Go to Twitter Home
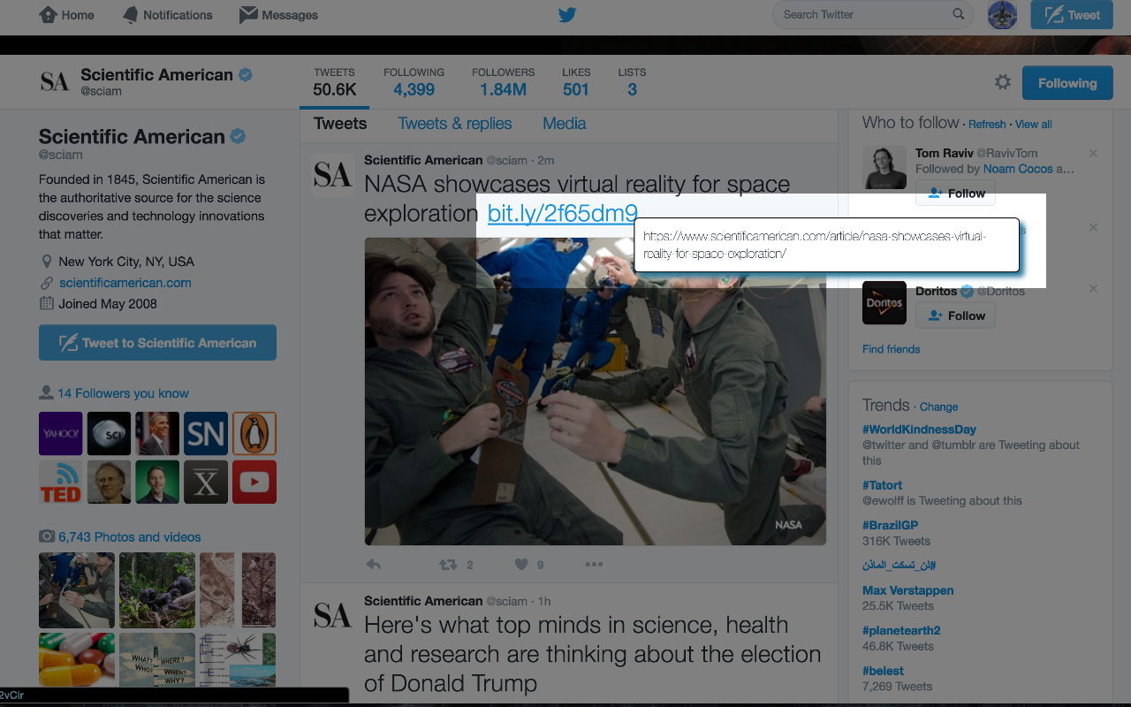Screen dimensions: 1131x707 click(x=66, y=15)
